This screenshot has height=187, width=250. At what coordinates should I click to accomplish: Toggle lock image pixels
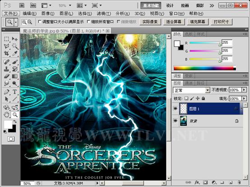pyautogui.click(x=192, y=98)
